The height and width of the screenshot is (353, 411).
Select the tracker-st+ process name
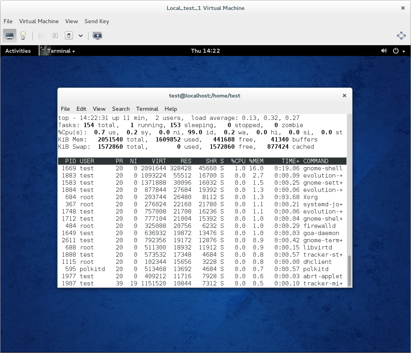pyautogui.click(x=323, y=255)
